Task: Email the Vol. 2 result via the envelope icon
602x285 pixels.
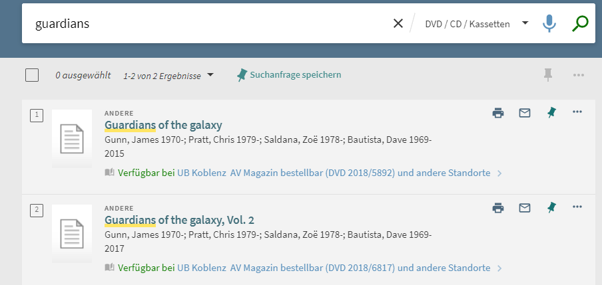Action: pos(525,208)
